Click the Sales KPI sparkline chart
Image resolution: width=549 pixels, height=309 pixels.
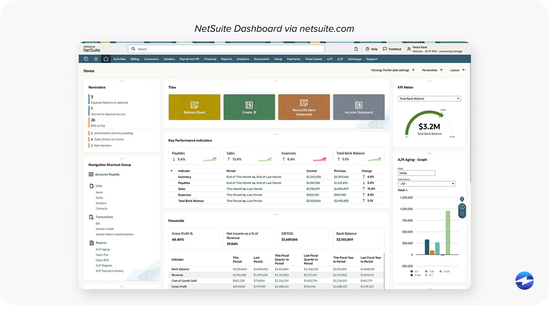tap(265, 159)
